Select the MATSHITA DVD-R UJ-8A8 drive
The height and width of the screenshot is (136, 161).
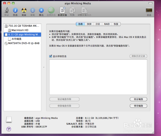coord(22,43)
